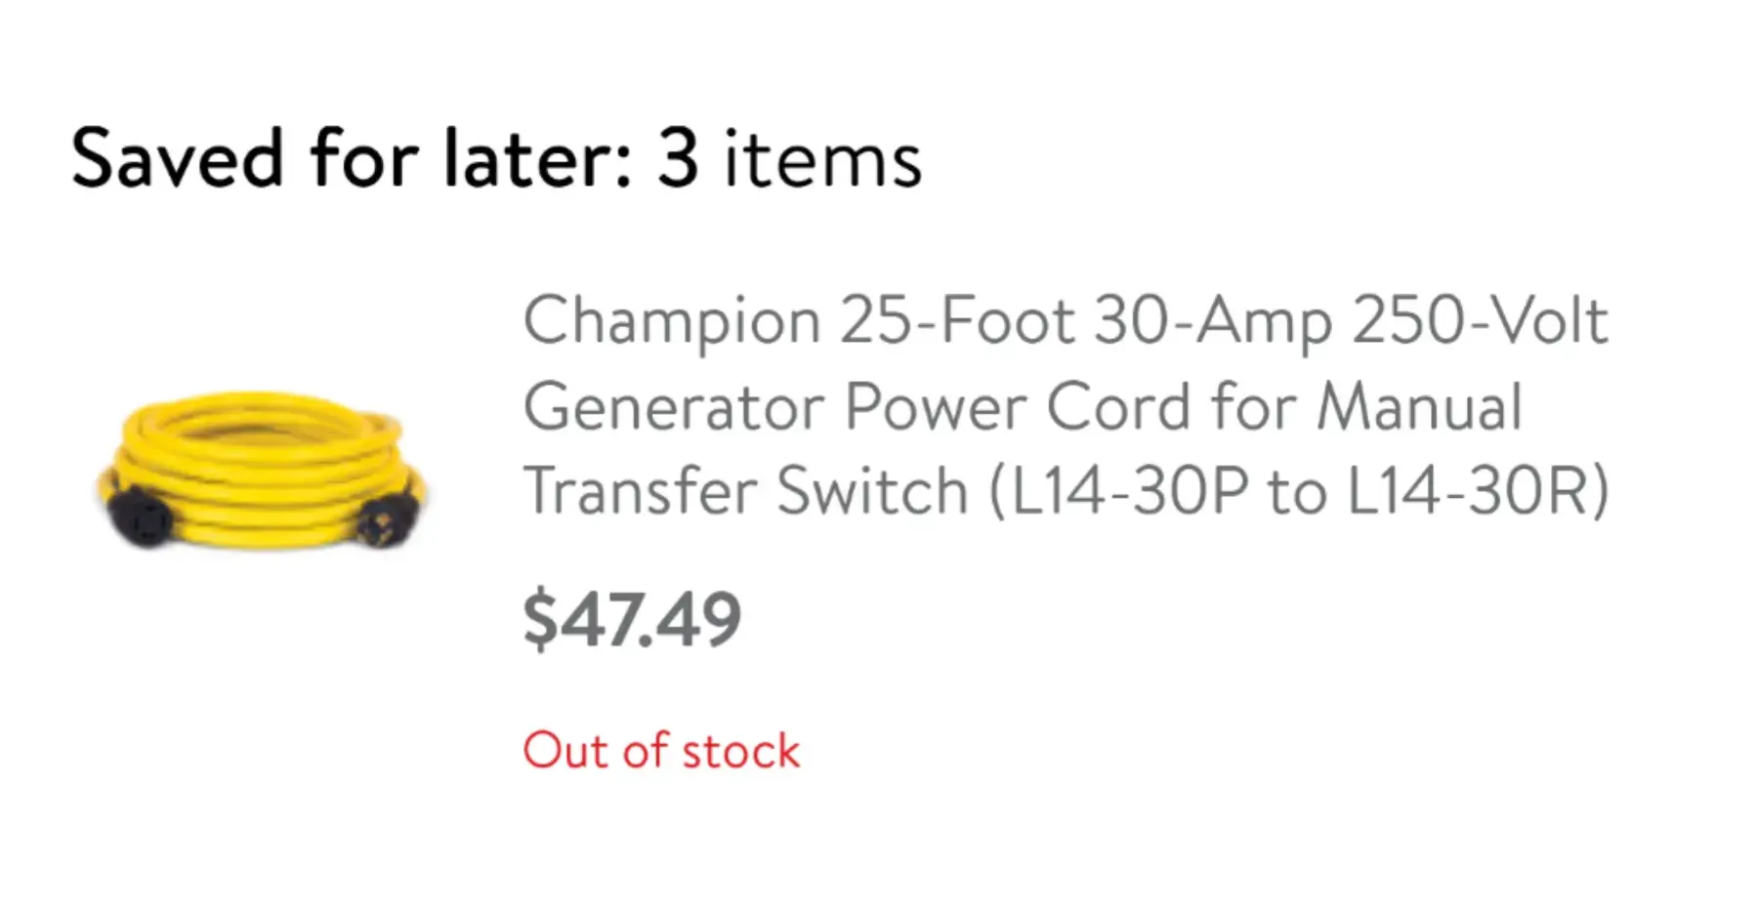
Task: Click '25-Foot' in the product name
Action: (x=956, y=320)
